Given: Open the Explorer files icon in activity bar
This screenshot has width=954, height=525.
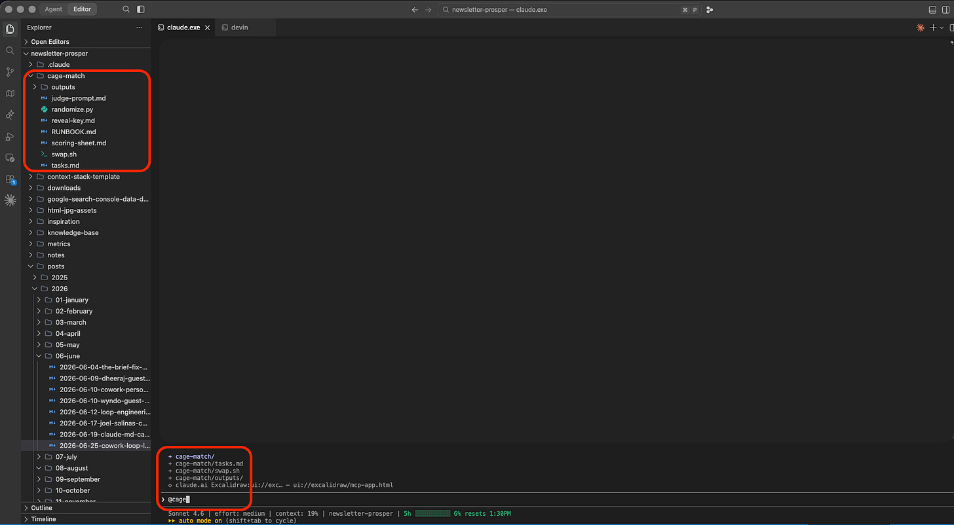Looking at the screenshot, I should pyautogui.click(x=10, y=29).
